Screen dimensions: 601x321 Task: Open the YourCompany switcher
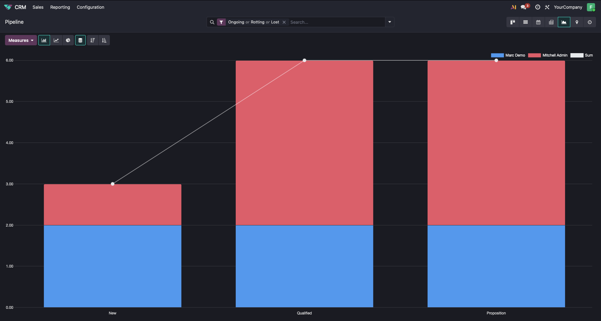coord(568,7)
